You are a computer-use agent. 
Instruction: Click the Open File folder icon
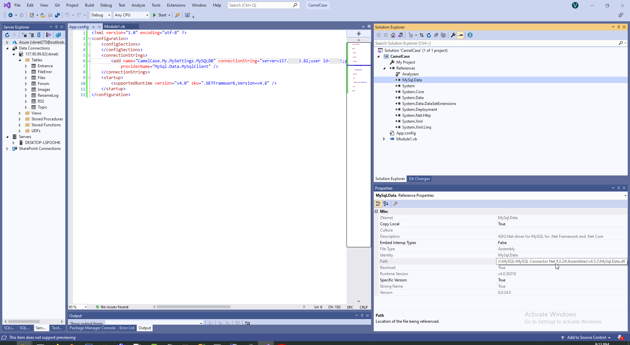point(43,15)
